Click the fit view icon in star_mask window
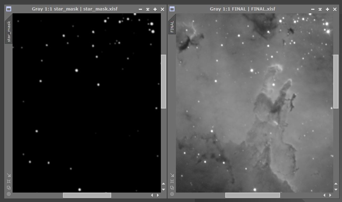The height and width of the screenshot is (202, 342). coord(9,181)
